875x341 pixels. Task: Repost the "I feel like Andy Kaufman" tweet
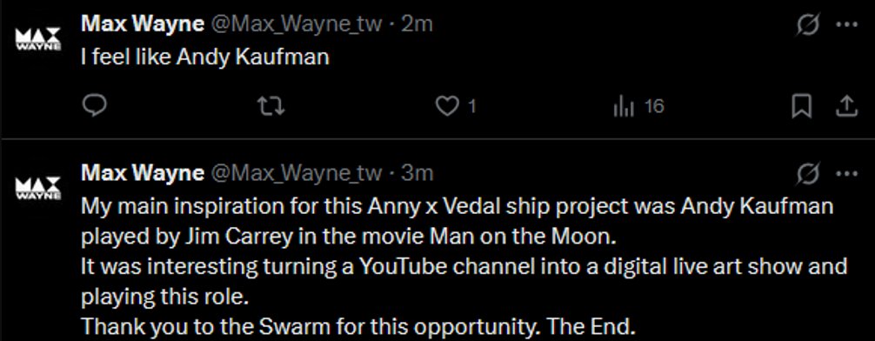274,105
